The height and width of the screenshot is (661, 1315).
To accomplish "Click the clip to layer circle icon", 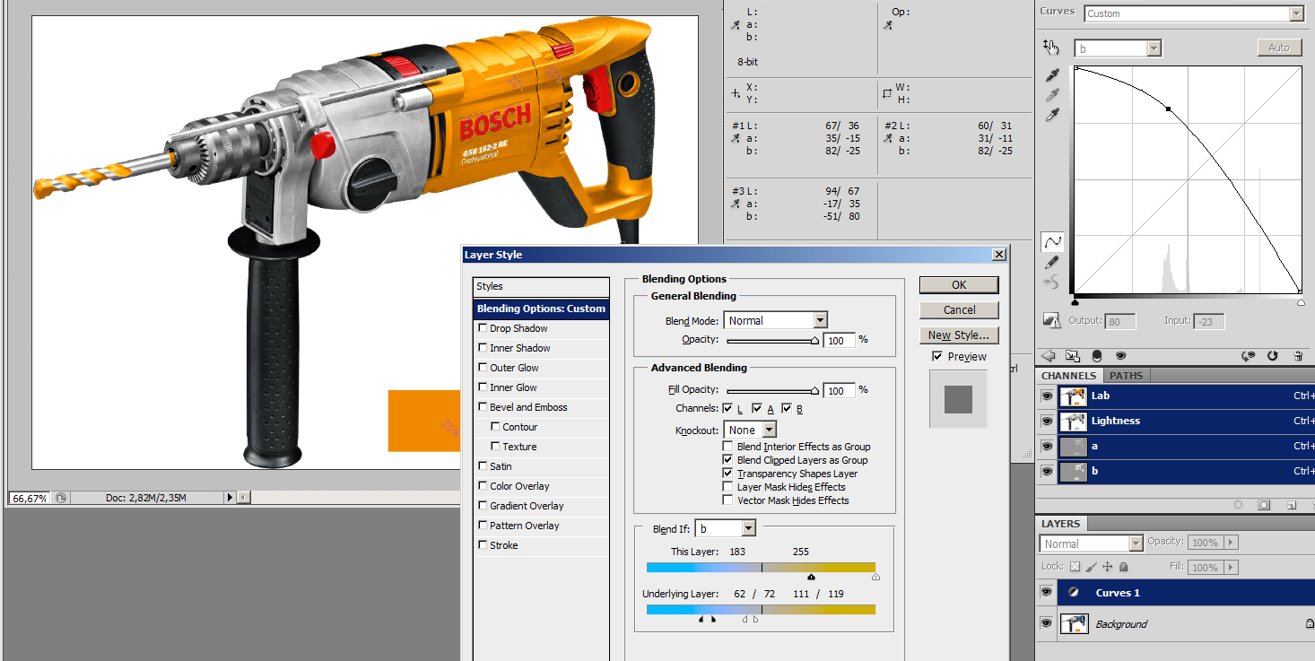I will pos(1096,356).
